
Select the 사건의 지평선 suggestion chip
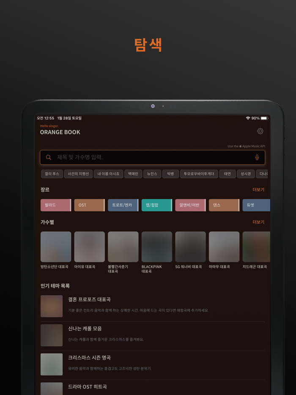pyautogui.click(x=78, y=174)
